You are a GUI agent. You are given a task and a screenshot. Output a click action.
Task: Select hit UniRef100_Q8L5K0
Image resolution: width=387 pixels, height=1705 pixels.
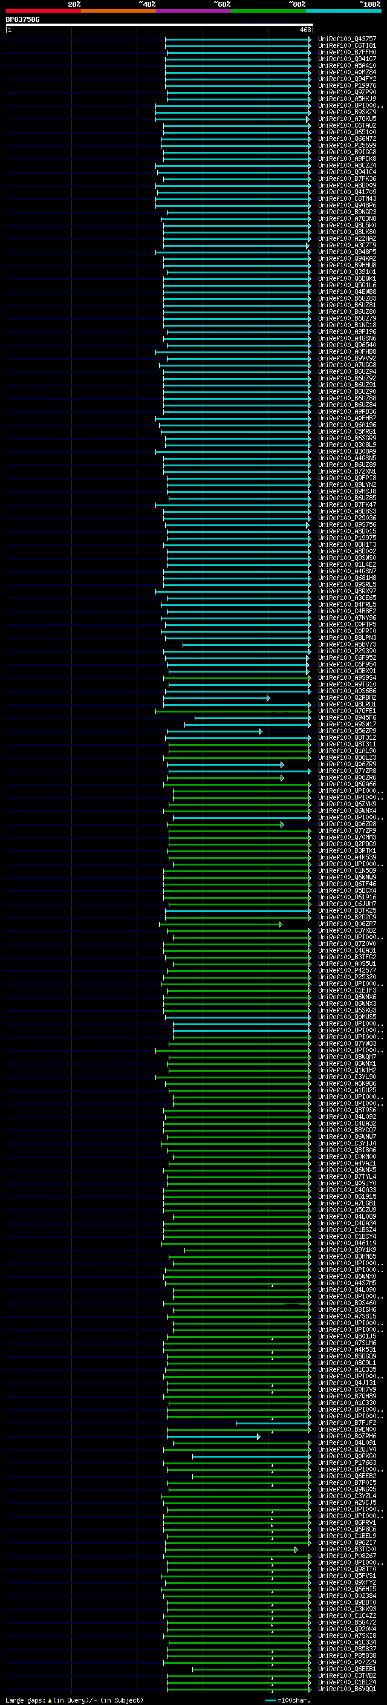(346, 225)
